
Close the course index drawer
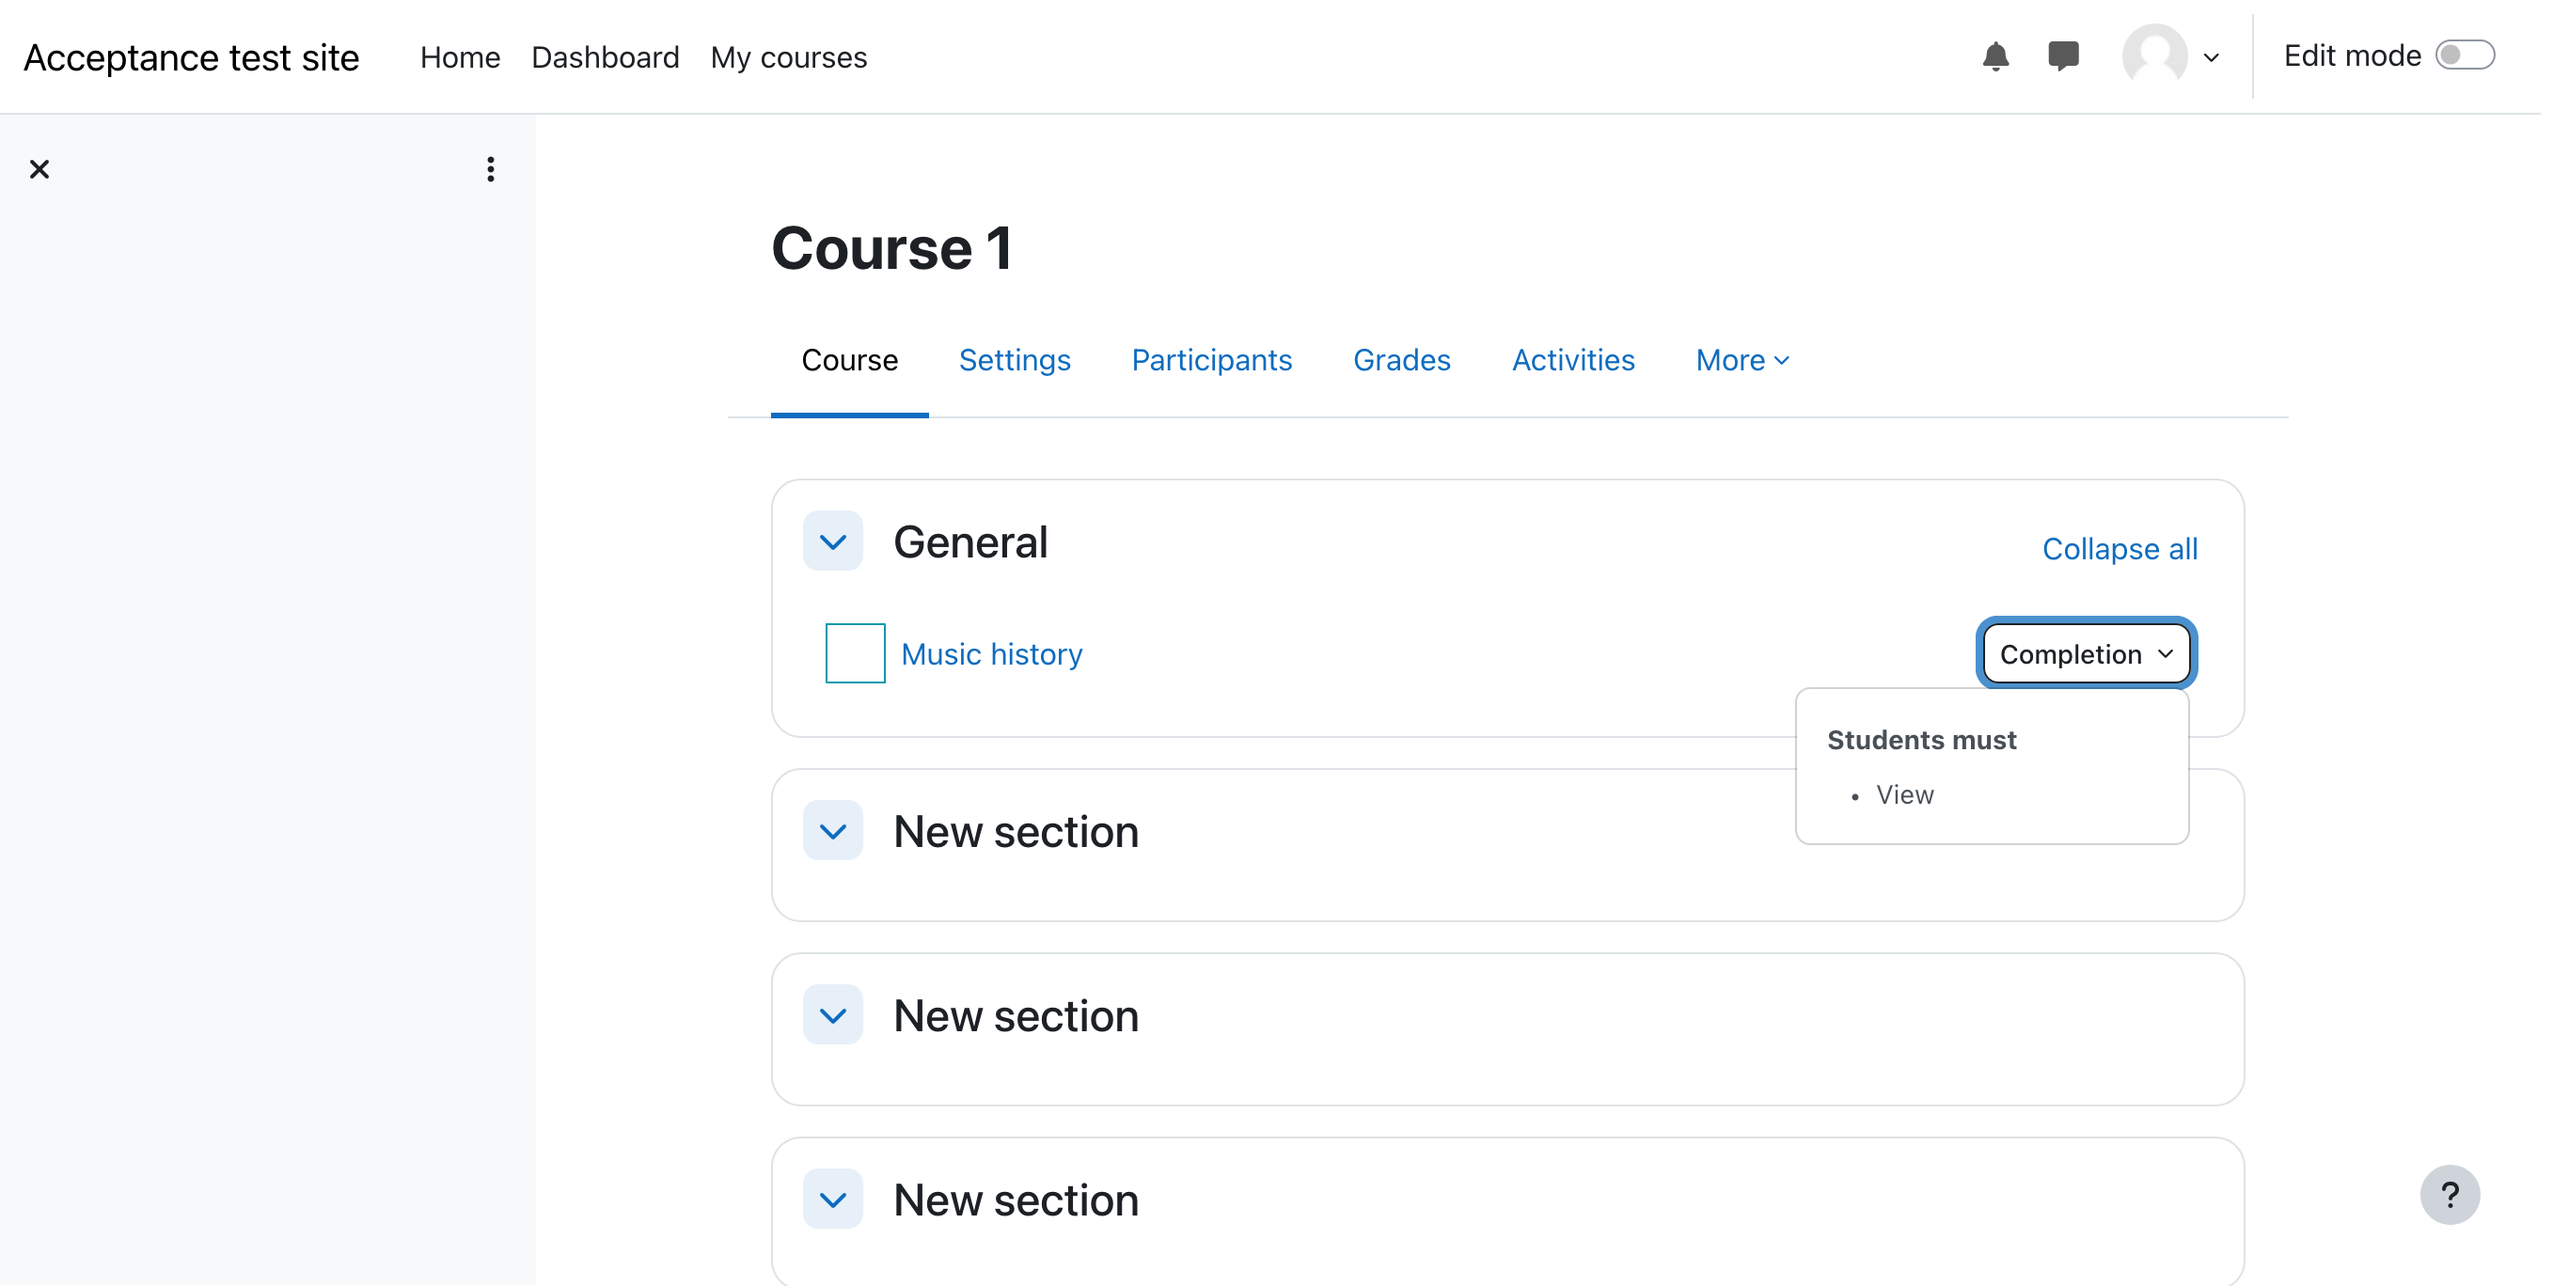click(39, 169)
